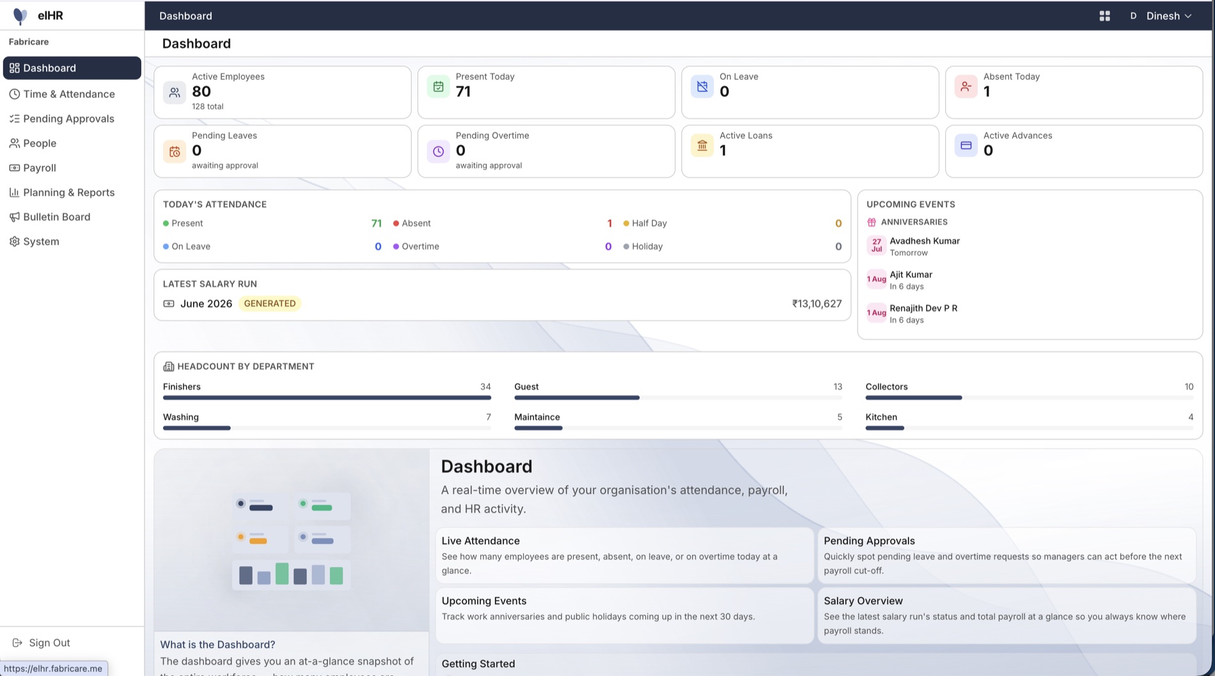This screenshot has height=676, width=1215.
Task: Click the dashboard illustration thumbnail
Action: point(292,541)
